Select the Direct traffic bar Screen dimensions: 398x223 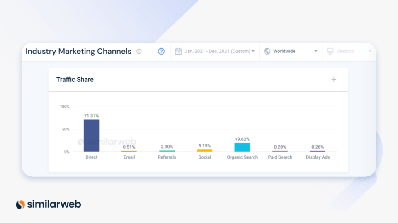click(91, 135)
